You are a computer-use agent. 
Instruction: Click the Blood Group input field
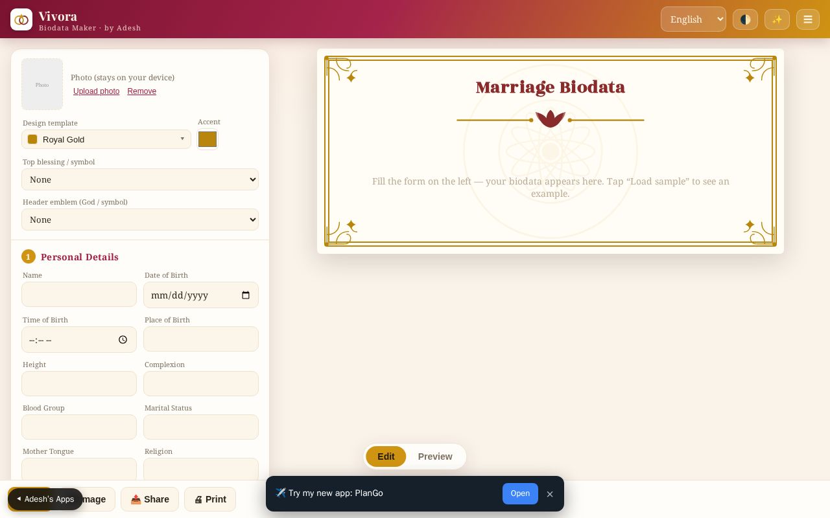click(79, 427)
